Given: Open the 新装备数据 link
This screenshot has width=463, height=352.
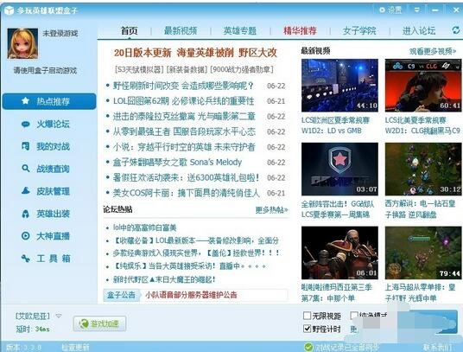Looking at the screenshot, I should pyautogui.click(x=187, y=69).
